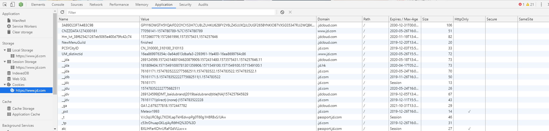Viewport: 549px width, 131px height.
Task: Switch to the Elements tab
Action: click(38, 5)
